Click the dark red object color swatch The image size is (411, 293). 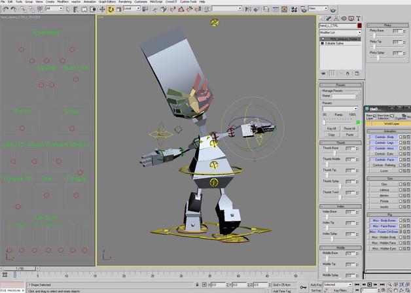click(359, 26)
